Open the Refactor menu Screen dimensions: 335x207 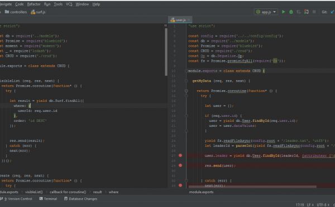click(x=33, y=4)
